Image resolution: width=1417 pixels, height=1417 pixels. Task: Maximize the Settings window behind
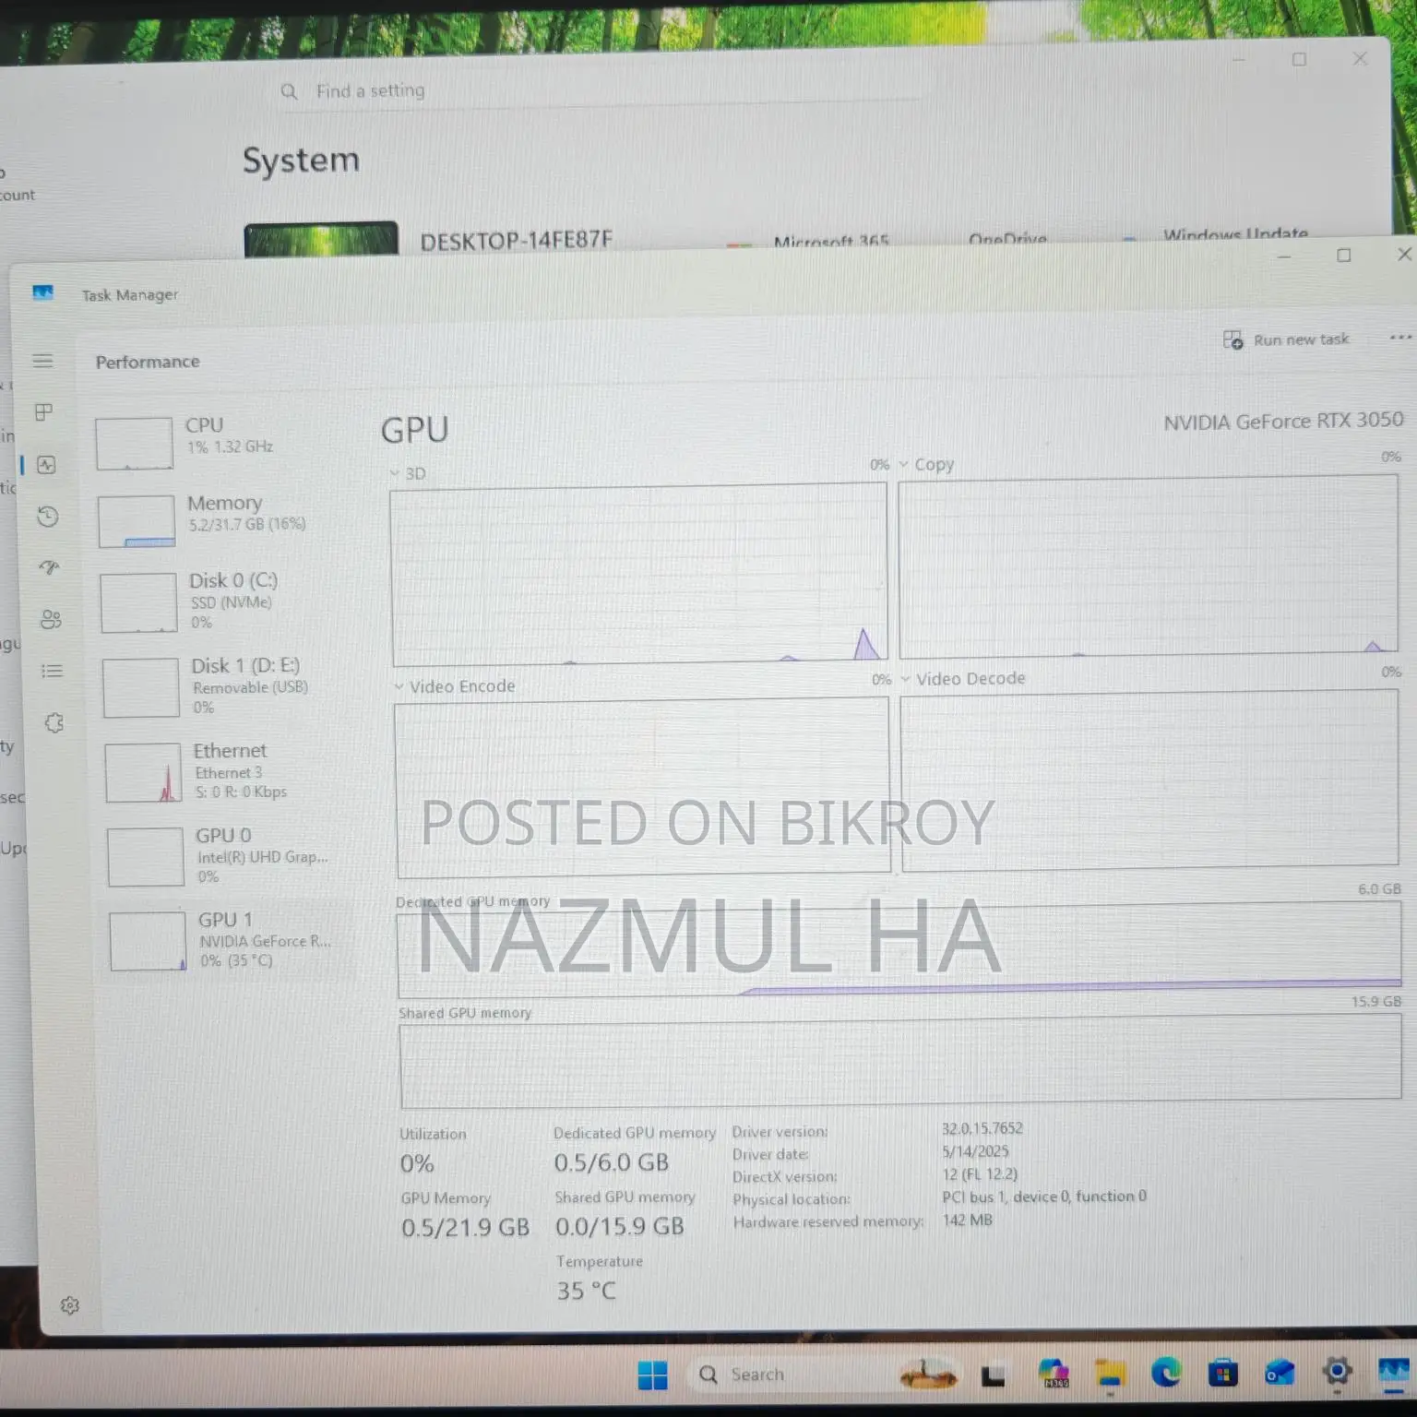coord(1299,59)
